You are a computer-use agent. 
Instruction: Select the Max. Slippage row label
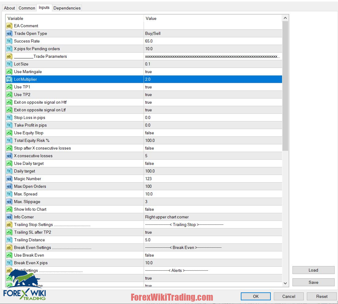pos(27,202)
